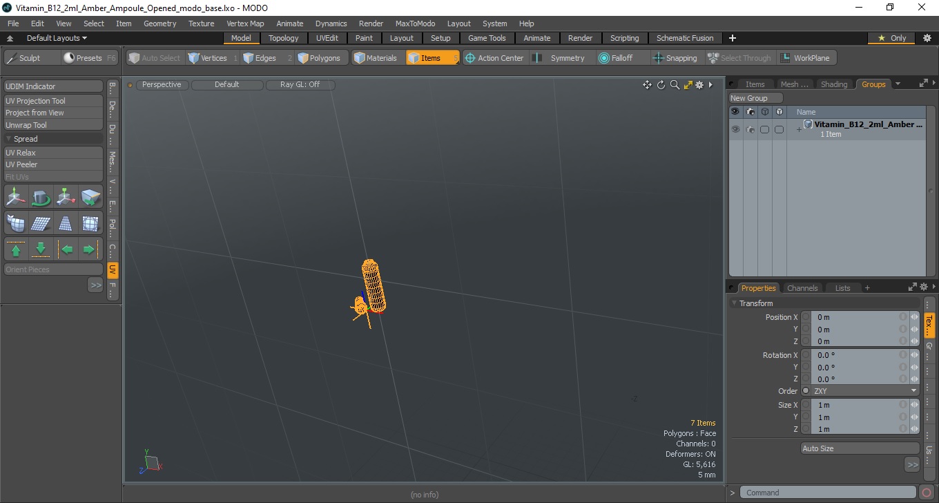Click the UV Projection Tool button

point(53,101)
